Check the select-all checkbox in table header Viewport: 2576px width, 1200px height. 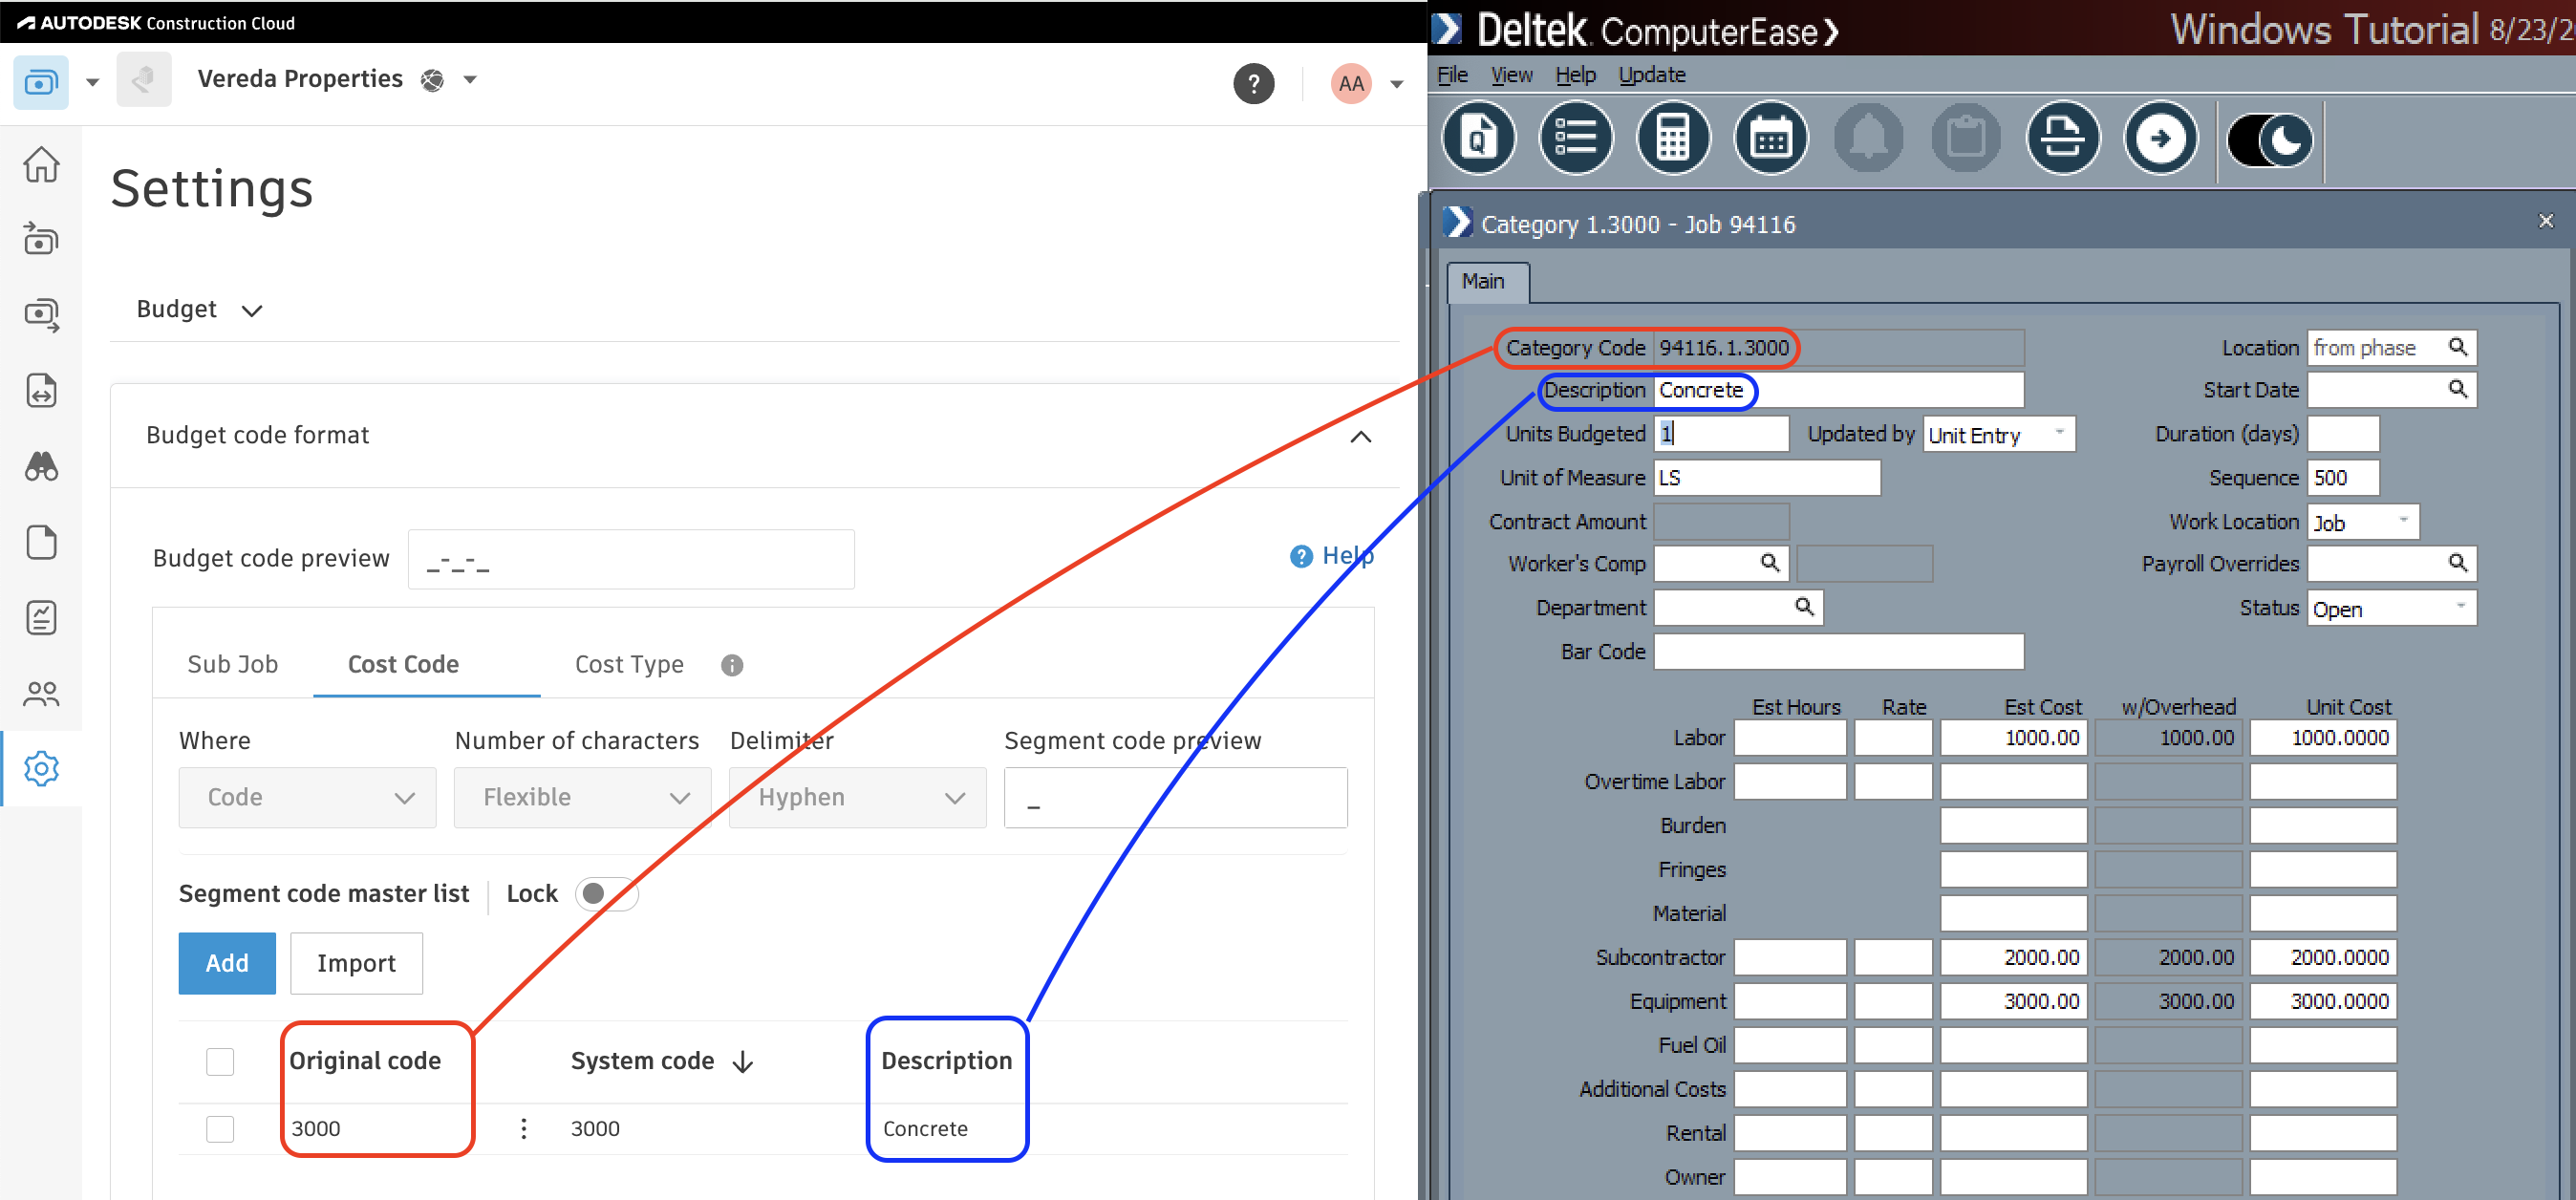tap(220, 1061)
